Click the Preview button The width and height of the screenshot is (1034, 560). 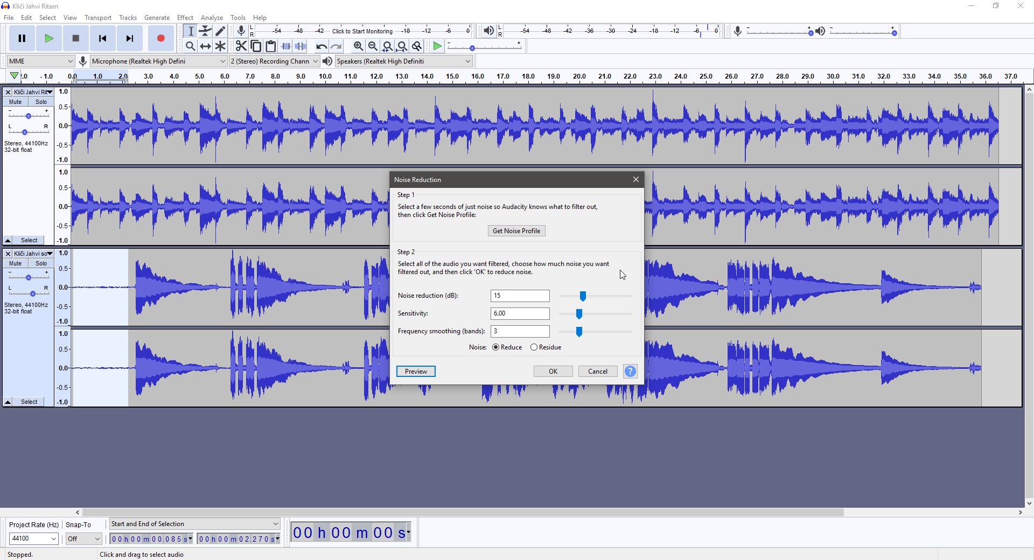pyautogui.click(x=416, y=371)
